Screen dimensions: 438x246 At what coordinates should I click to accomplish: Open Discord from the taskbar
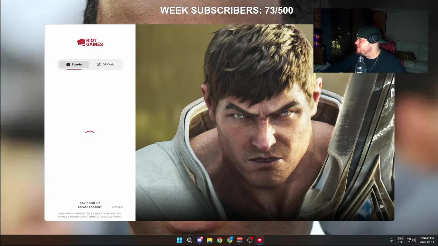tap(199, 240)
